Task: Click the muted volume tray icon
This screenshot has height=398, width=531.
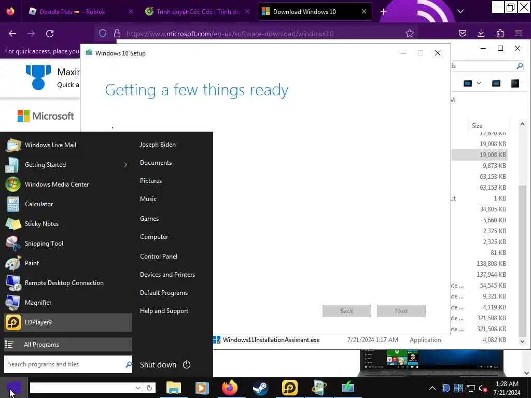Action: tap(483, 388)
